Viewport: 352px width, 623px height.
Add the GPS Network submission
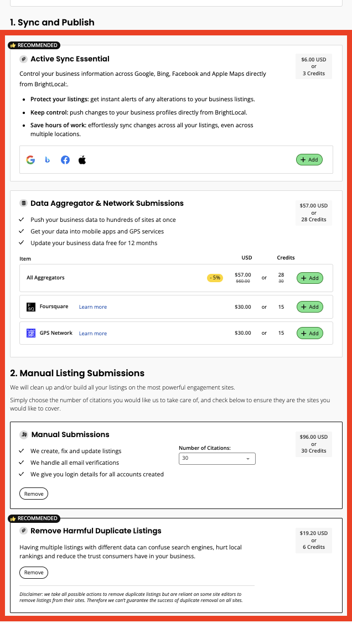click(310, 333)
